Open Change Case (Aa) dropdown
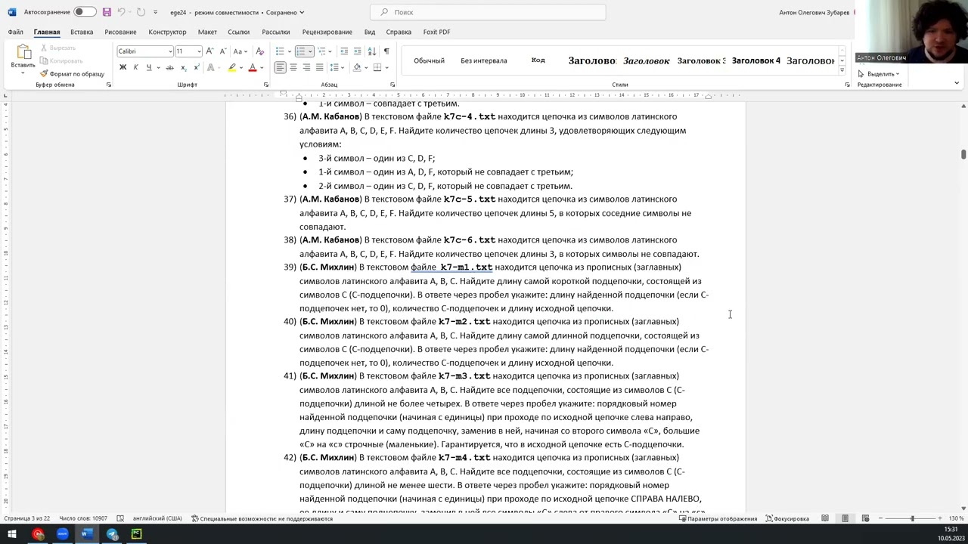The width and height of the screenshot is (968, 544). pos(240,51)
